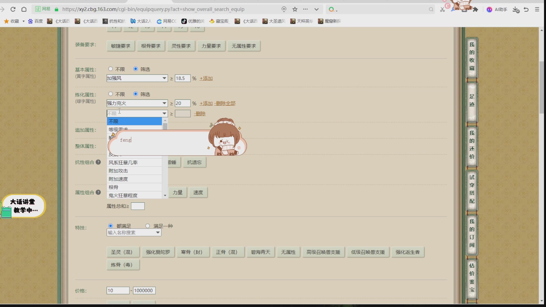The height and width of the screenshot is (307, 546).
Task: Open the scissors screenshot tool
Action: pyautogui.click(x=442, y=10)
